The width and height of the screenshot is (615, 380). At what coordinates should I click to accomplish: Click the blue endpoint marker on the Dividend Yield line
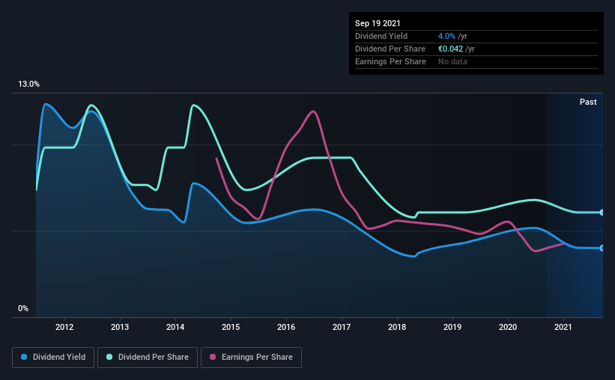click(602, 248)
